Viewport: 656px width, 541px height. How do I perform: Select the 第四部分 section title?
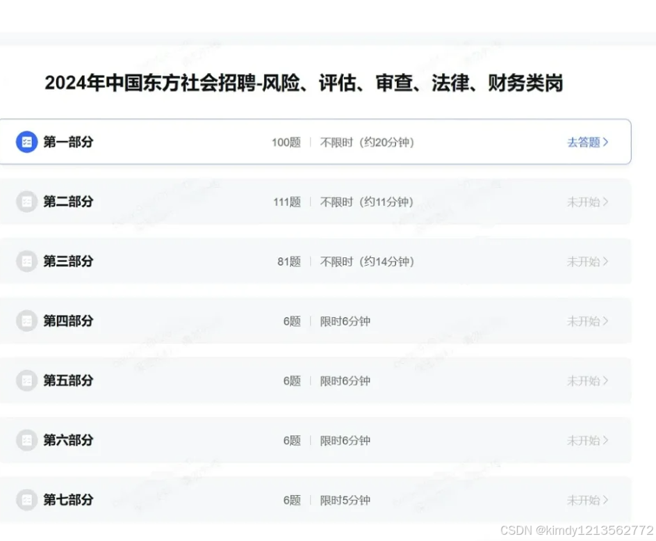[68, 321]
